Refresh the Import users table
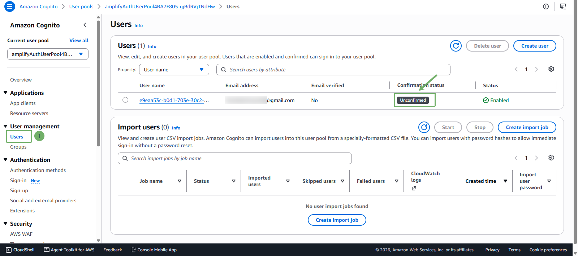Viewport: 578px width, 256px height. click(x=424, y=127)
